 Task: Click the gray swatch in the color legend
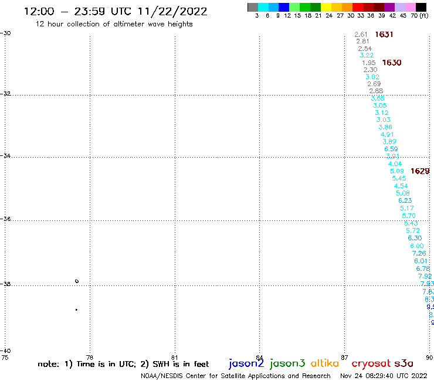253,7
